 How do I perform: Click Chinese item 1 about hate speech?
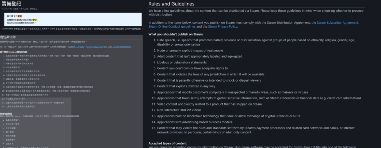point(57,56)
